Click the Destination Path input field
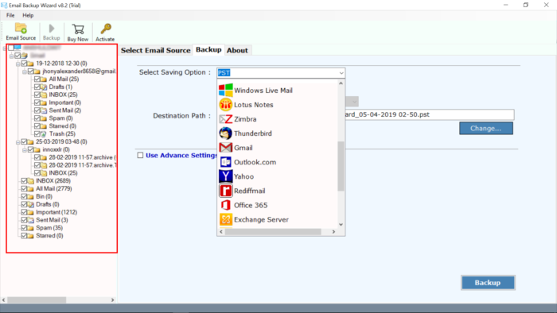The height and width of the screenshot is (313, 557). (x=429, y=114)
